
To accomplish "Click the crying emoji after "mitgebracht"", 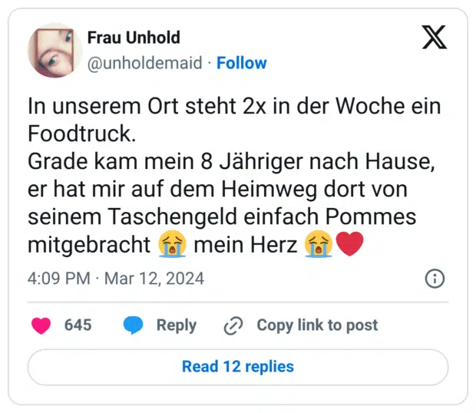I will tap(172, 246).
